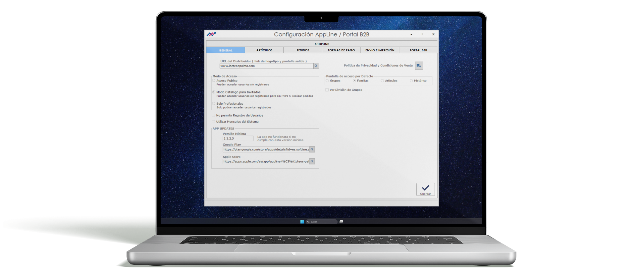Choose the Solo Profesionales access mode
Viewport: 636px width, 279px height.
(214, 104)
